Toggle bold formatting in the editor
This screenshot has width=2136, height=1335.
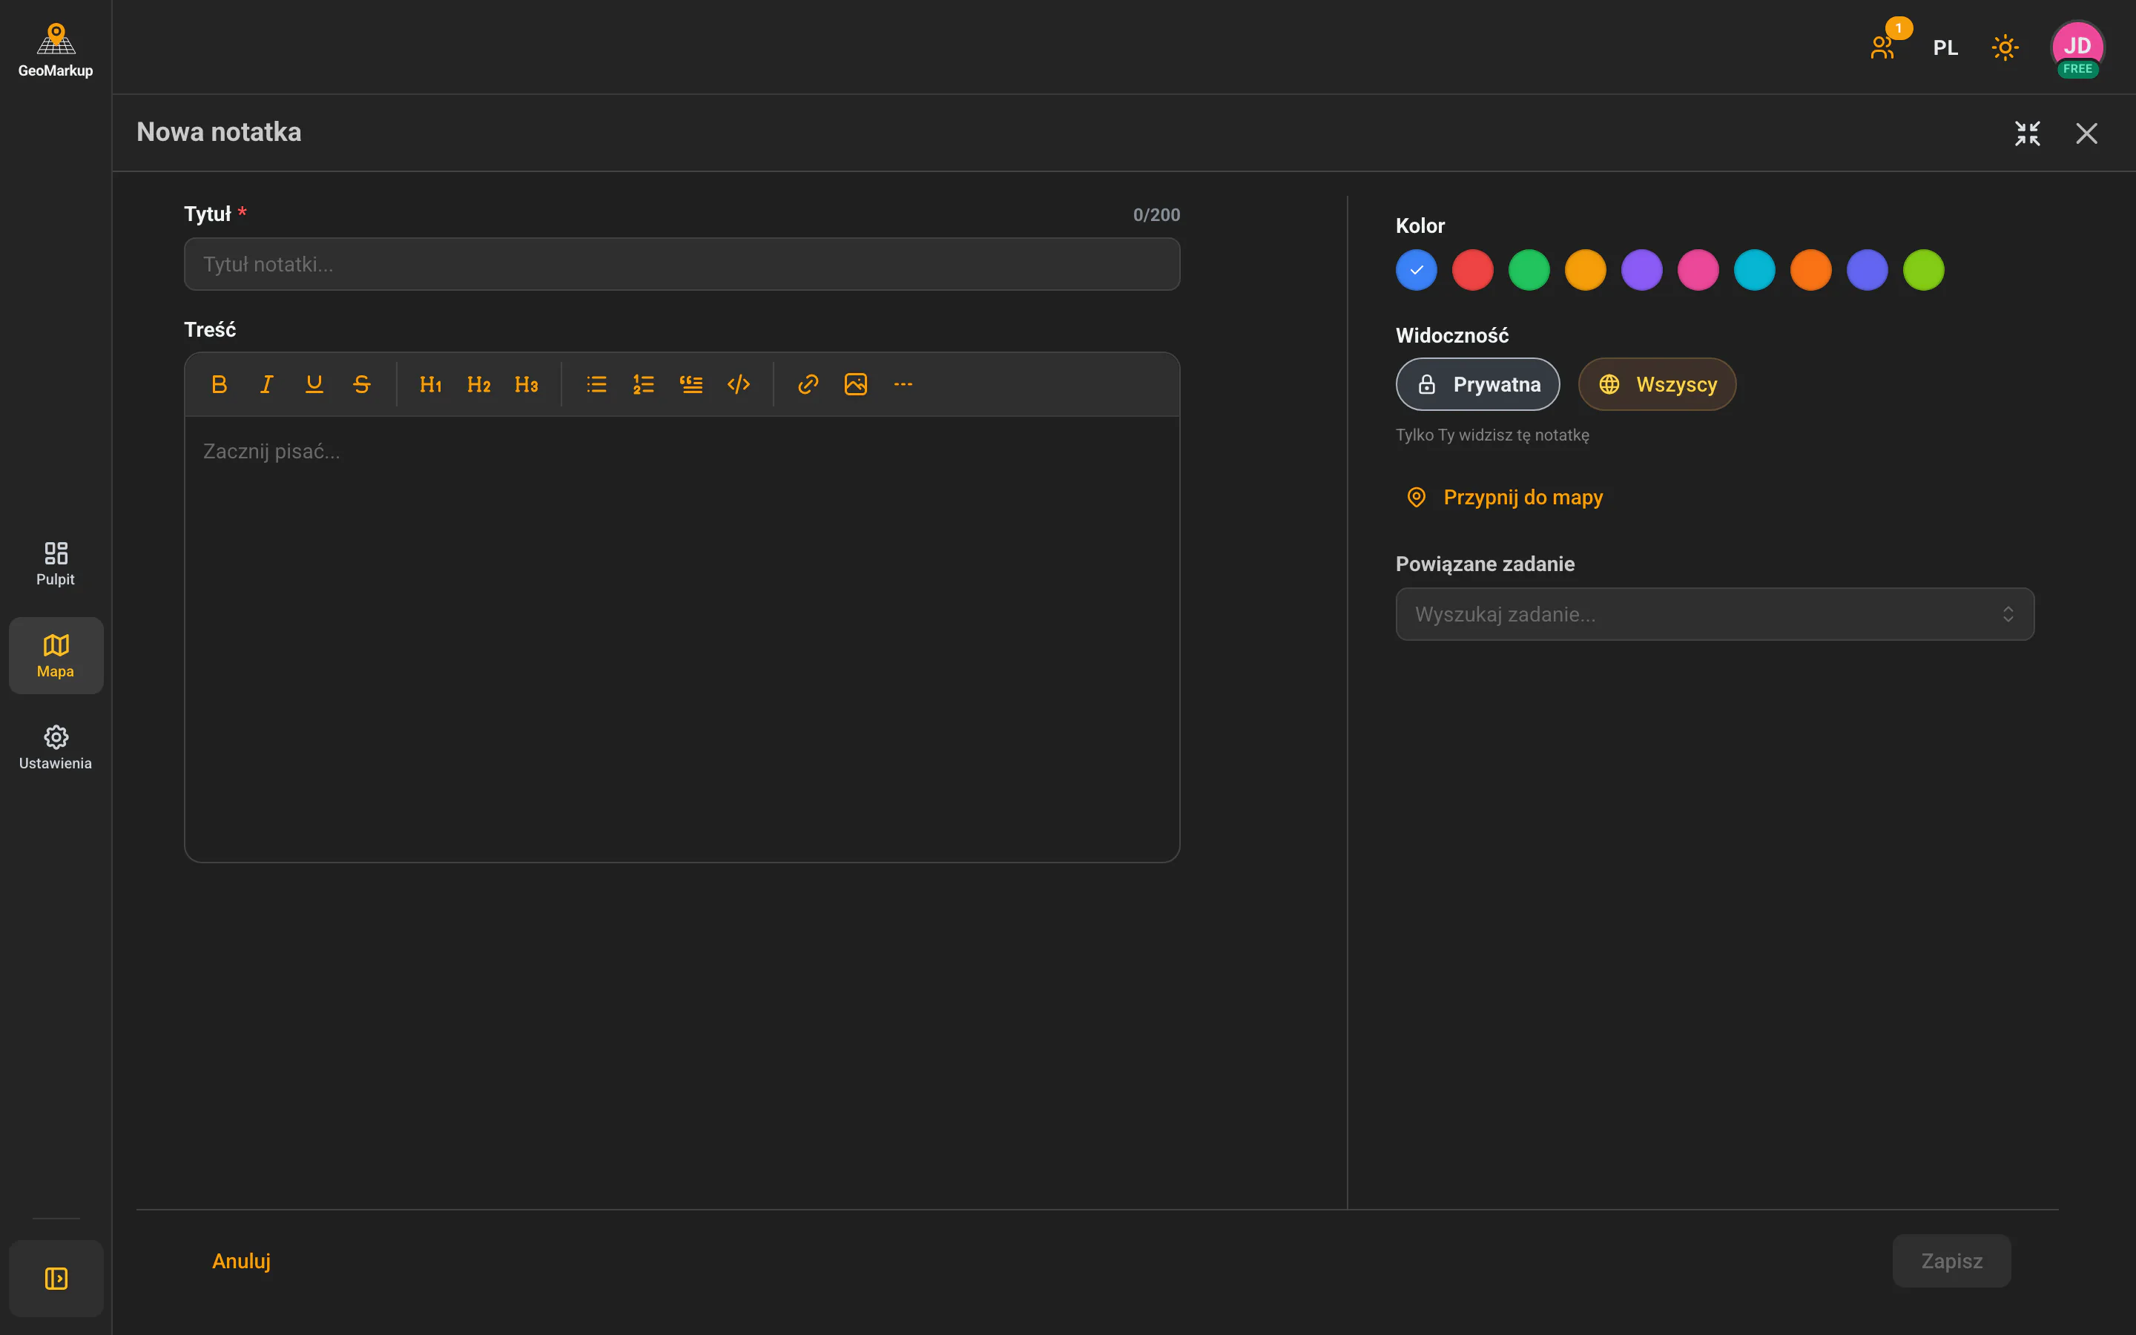(x=219, y=384)
